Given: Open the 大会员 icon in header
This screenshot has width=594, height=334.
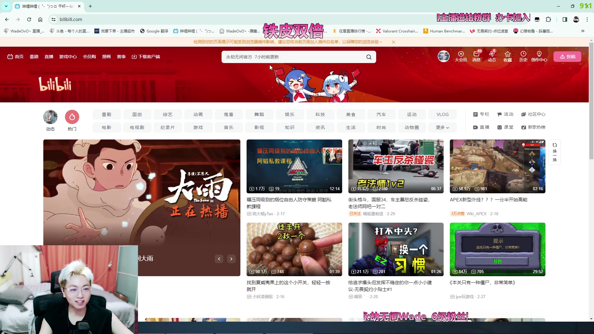Looking at the screenshot, I should (x=461, y=56).
